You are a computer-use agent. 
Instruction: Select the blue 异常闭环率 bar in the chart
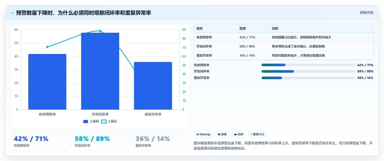tap(100, 71)
